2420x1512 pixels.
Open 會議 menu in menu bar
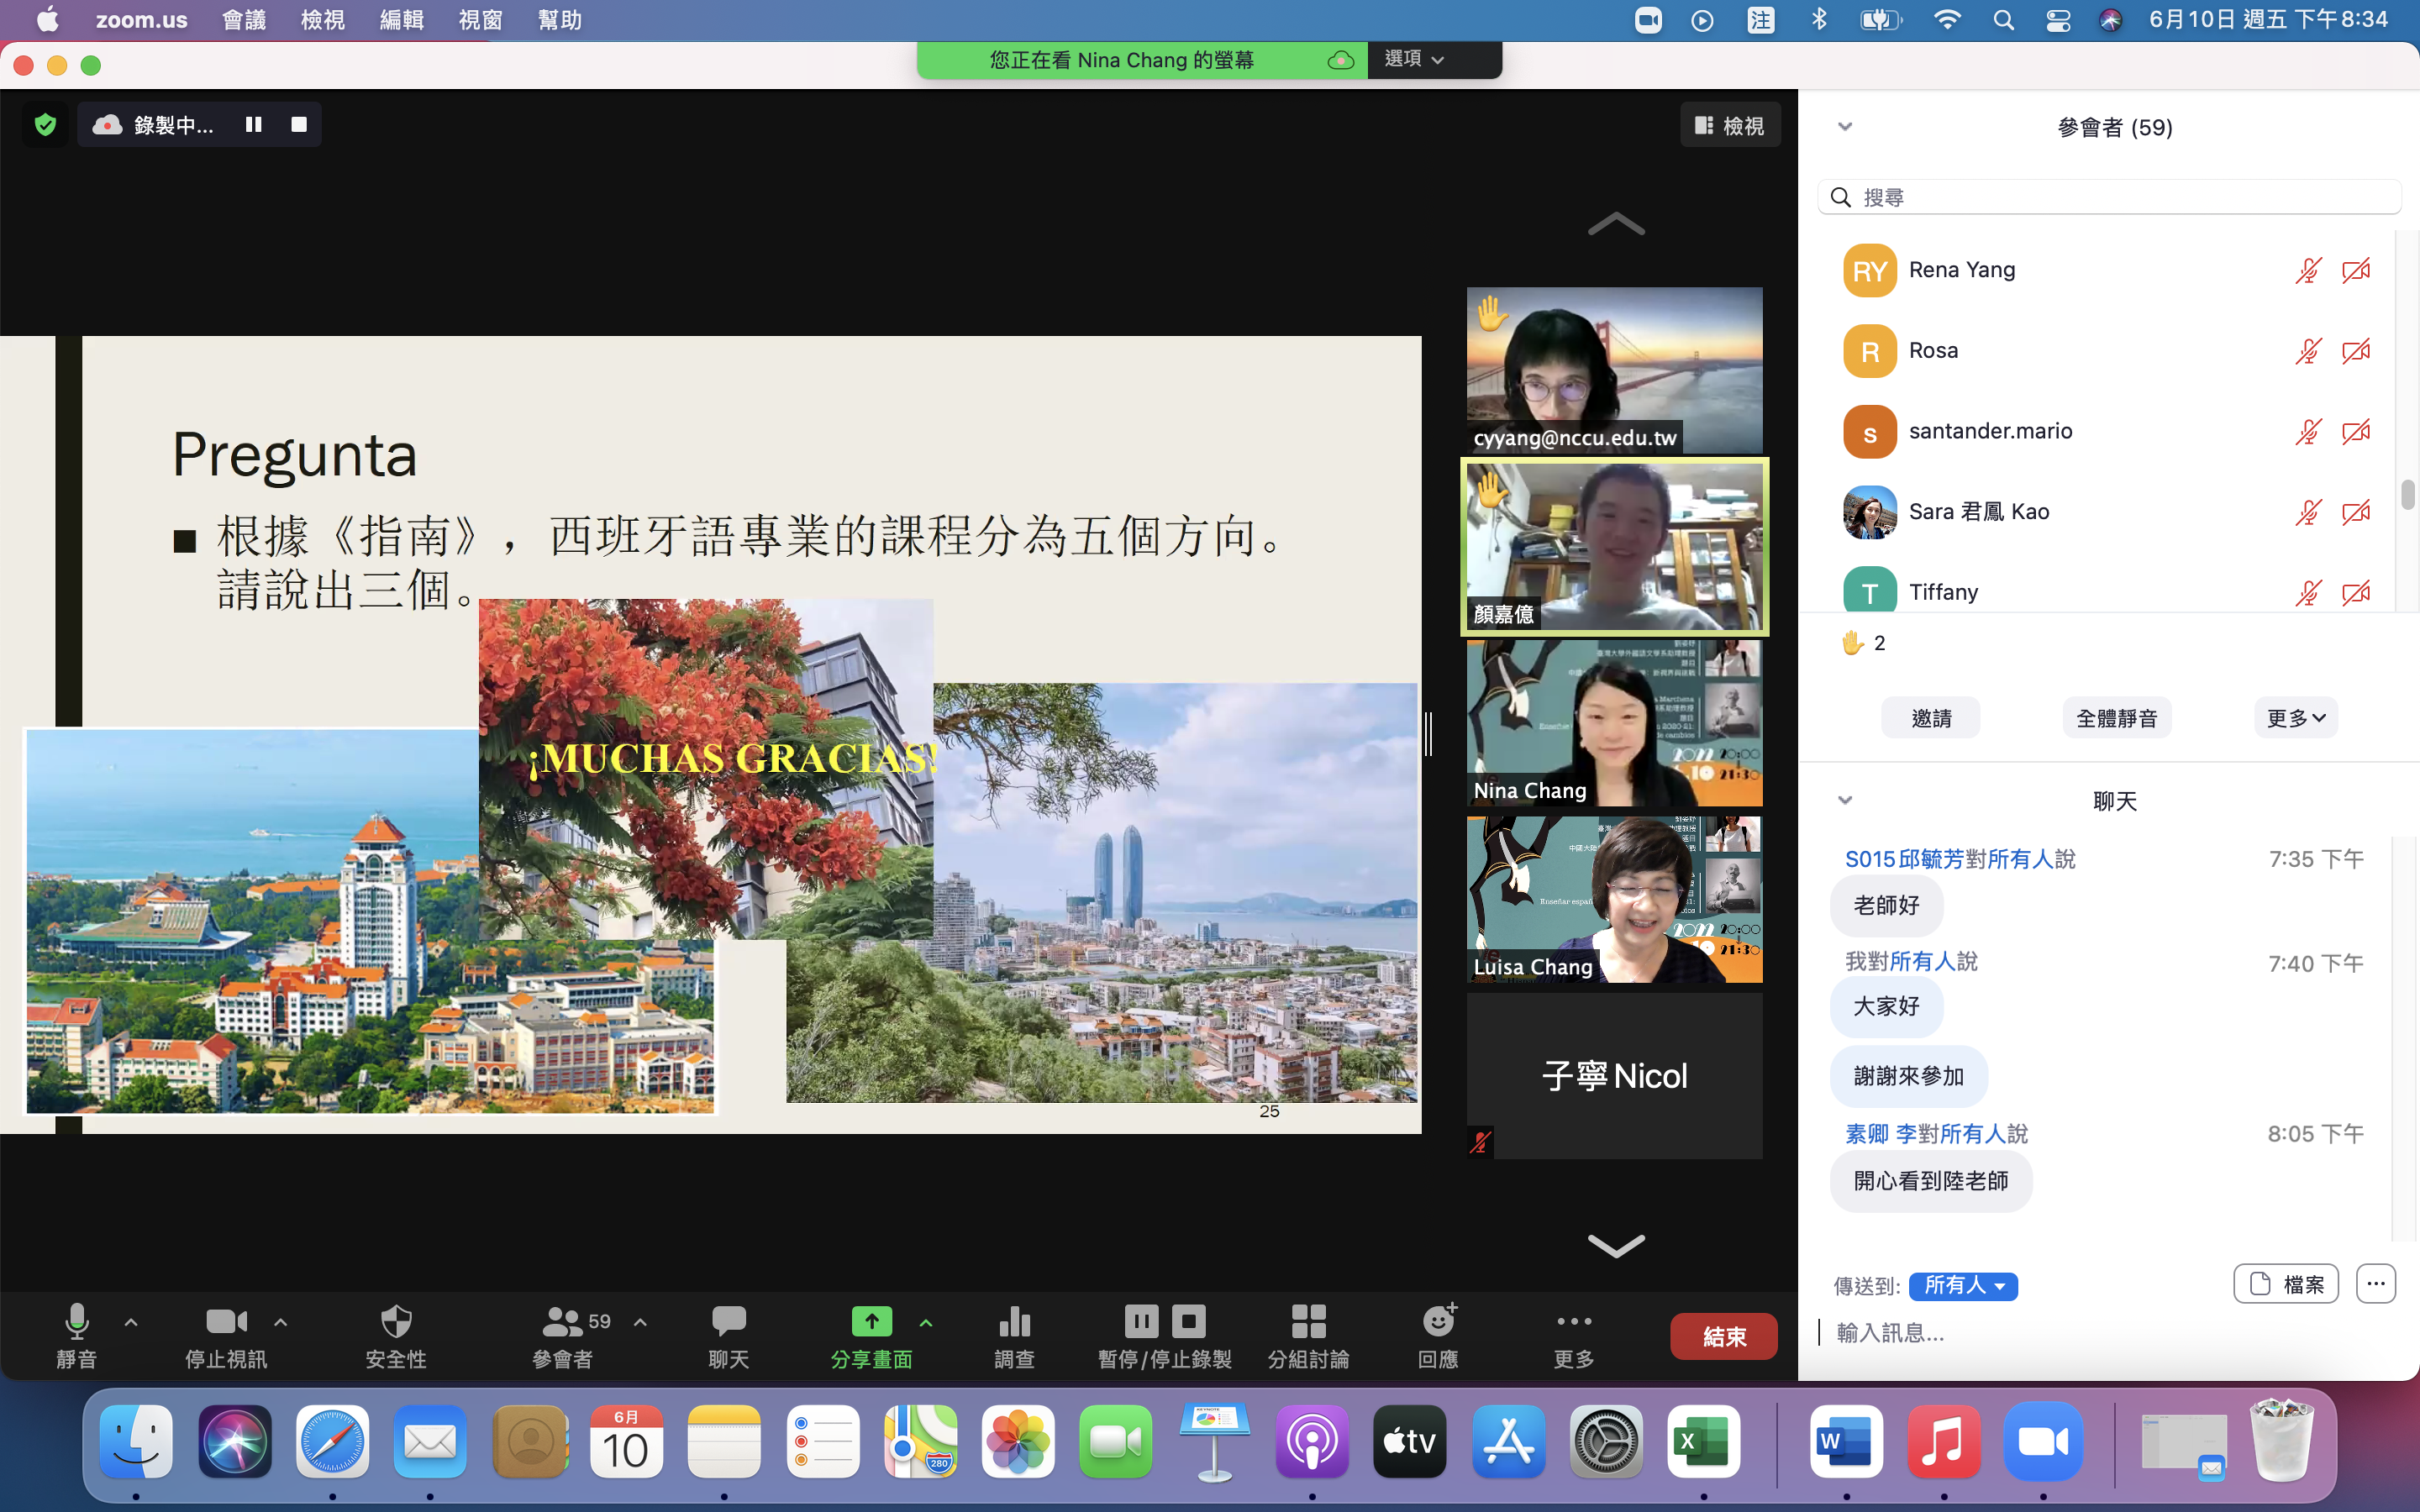244,20
